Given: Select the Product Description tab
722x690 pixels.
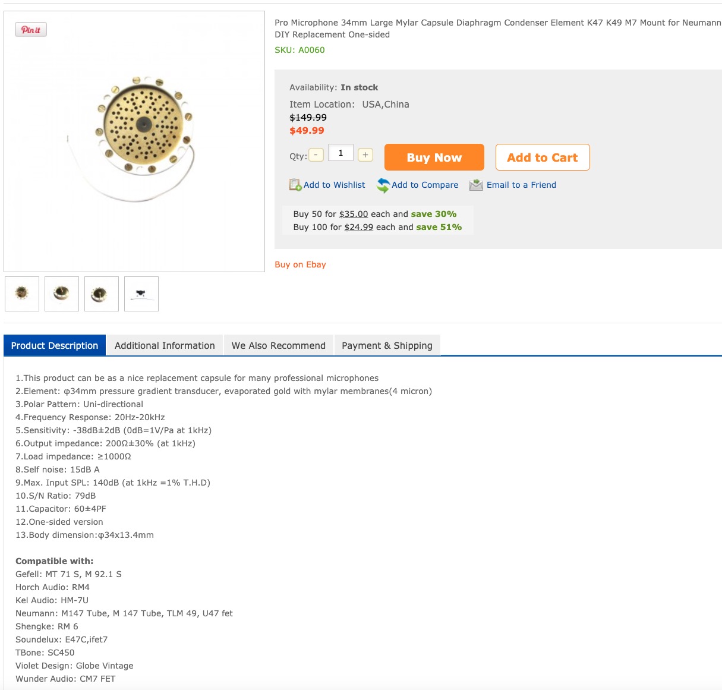Looking at the screenshot, I should (55, 345).
